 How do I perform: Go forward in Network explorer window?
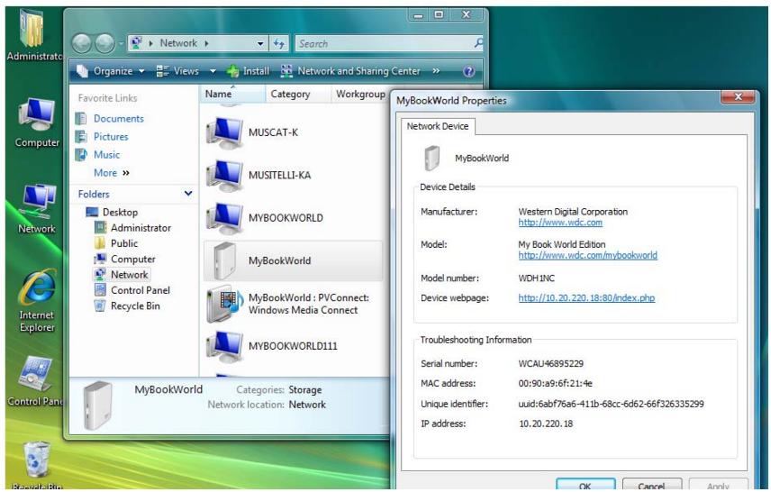pos(104,44)
